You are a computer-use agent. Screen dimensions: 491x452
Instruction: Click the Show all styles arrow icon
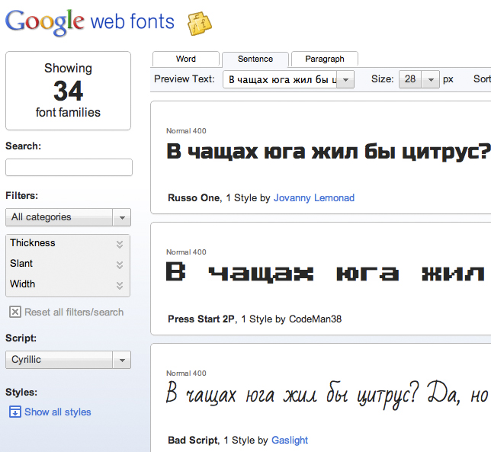coord(15,412)
